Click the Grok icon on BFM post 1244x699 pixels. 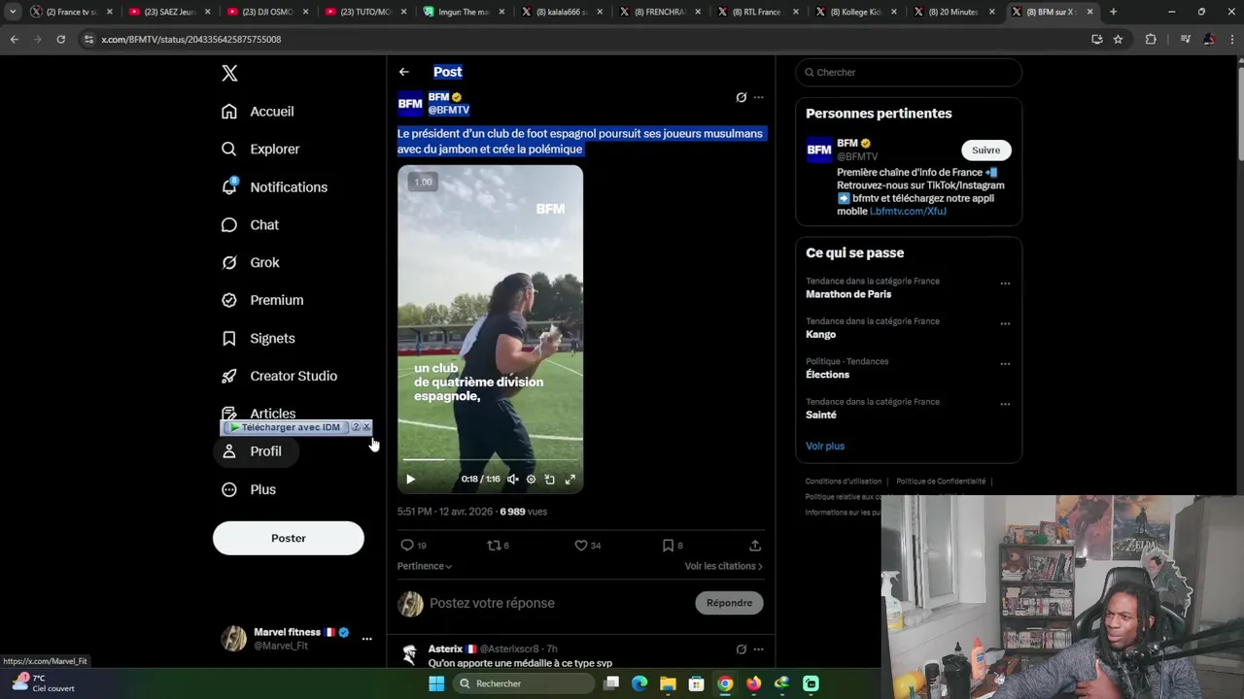tap(741, 97)
